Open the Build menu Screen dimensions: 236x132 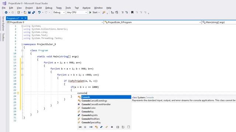point(39,8)
